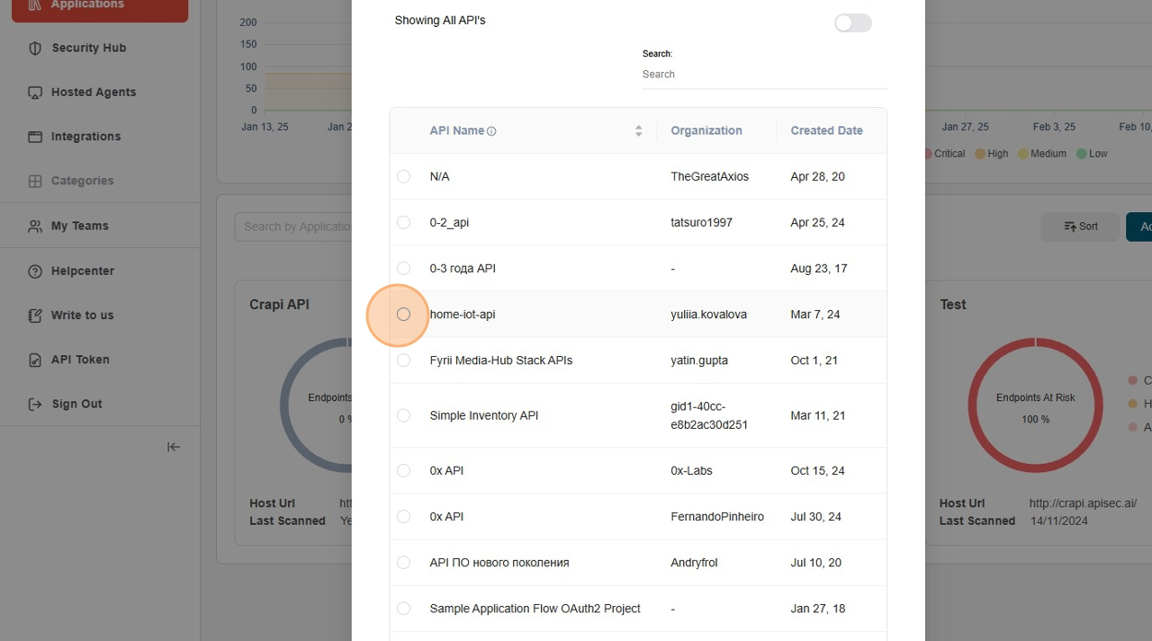Collapse the sidebar with the arrow icon
1152x641 pixels.
click(x=174, y=447)
